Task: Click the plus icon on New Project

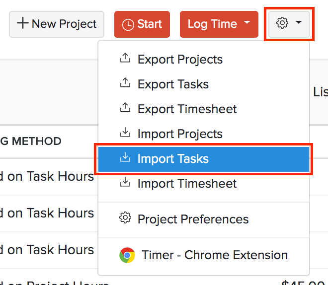Action: click(22, 24)
